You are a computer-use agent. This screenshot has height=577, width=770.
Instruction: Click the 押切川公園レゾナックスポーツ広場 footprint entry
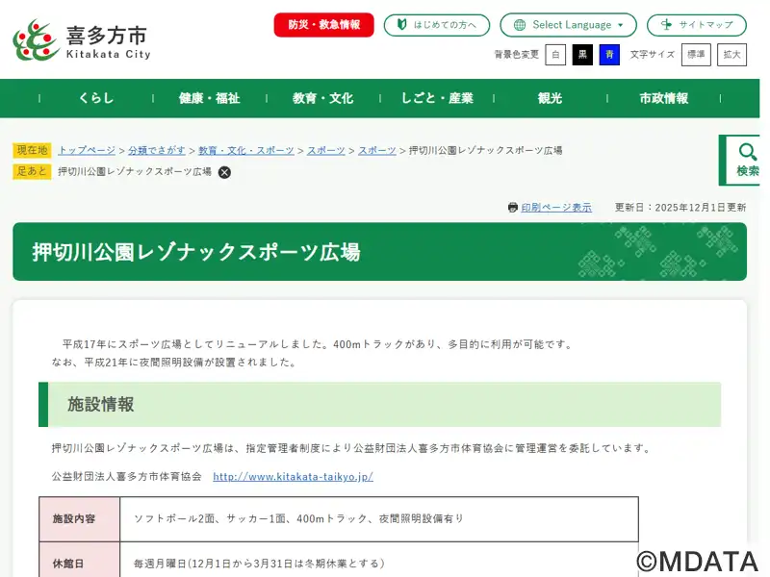click(135, 172)
